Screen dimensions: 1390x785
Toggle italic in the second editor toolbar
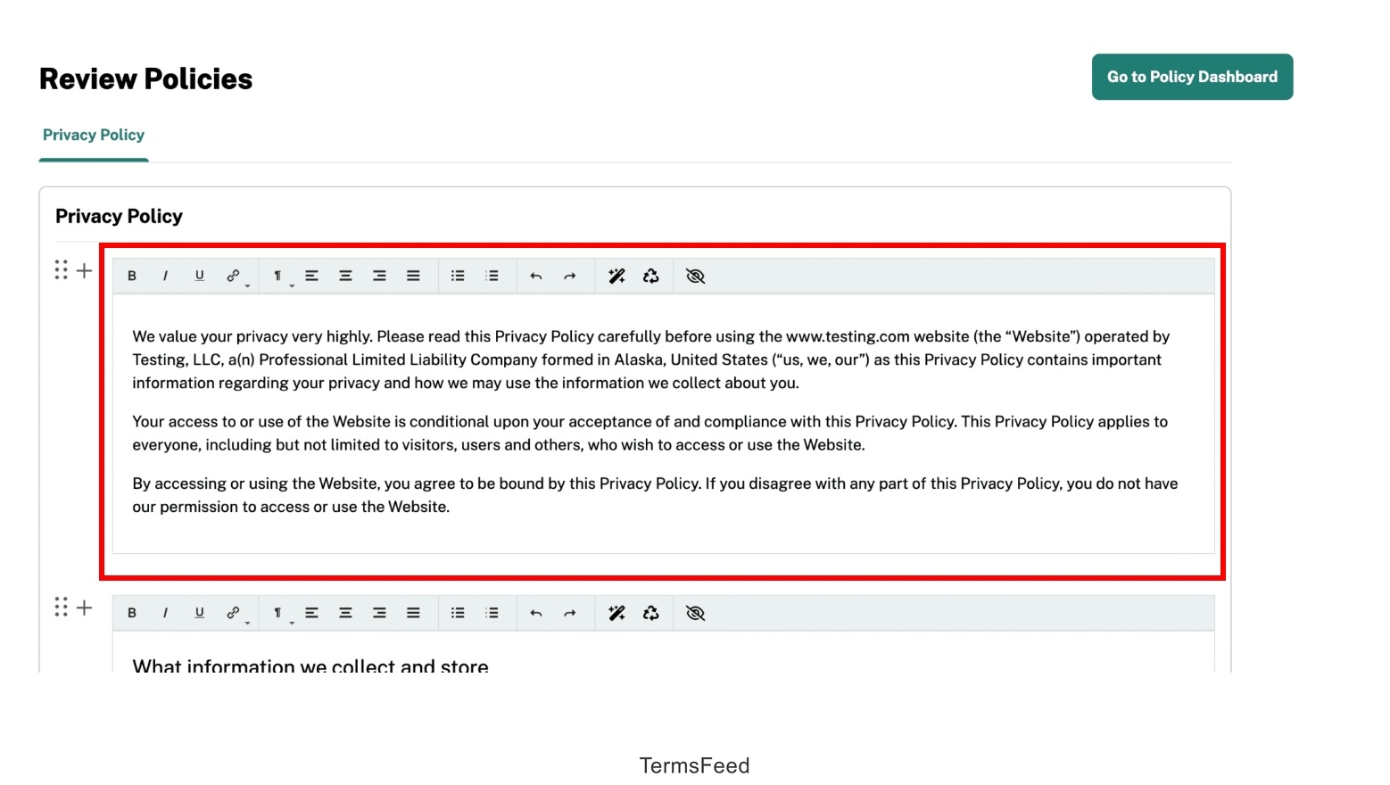click(x=165, y=613)
